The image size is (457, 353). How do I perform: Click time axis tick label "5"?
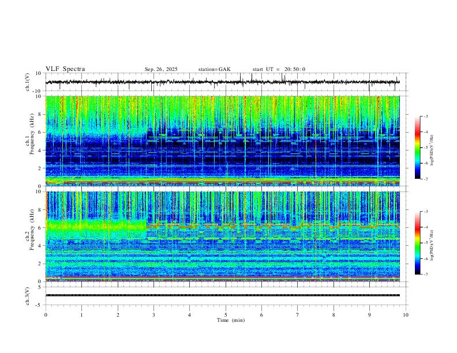[x=226, y=315]
